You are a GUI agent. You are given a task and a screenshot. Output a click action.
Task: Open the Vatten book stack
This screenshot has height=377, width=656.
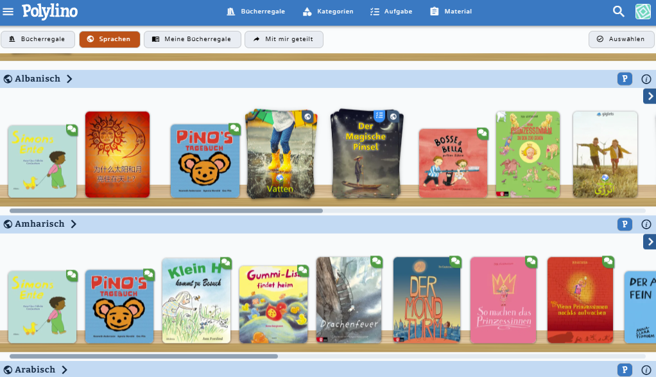(x=281, y=154)
